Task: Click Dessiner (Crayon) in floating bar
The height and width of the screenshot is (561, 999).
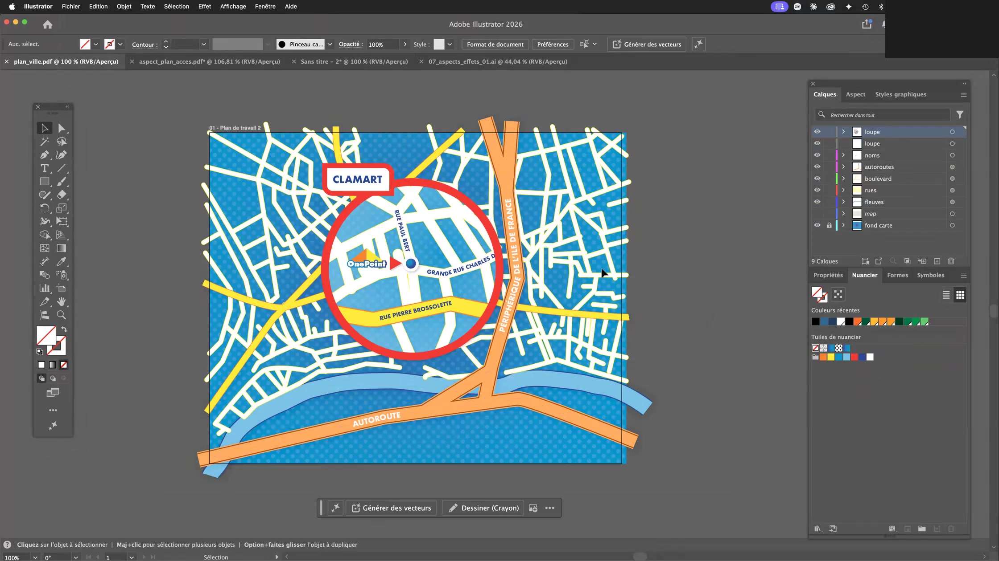Action: coord(484,508)
